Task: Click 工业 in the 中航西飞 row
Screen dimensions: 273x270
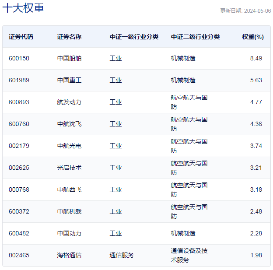Action: click(115, 189)
